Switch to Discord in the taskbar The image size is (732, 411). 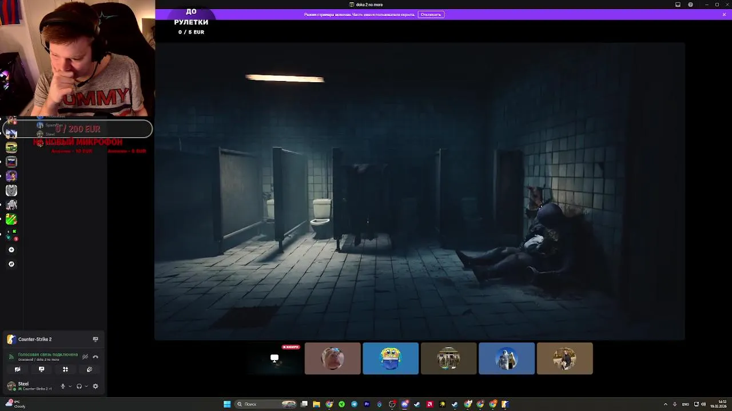tap(405, 404)
